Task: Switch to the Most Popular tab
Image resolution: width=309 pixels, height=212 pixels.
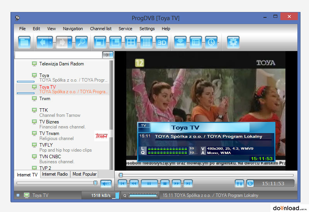Action: click(85, 174)
